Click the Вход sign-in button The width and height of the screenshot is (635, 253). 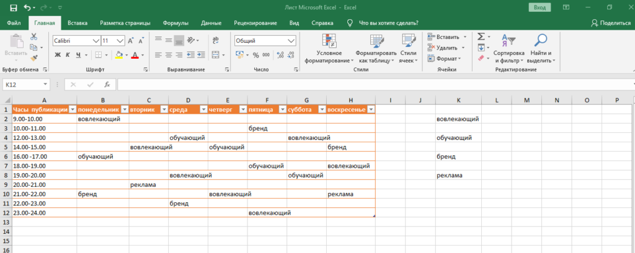click(541, 7)
